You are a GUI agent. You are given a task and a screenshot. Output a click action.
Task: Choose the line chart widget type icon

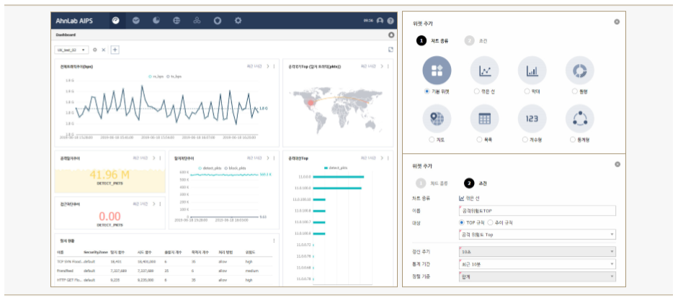coord(484,71)
